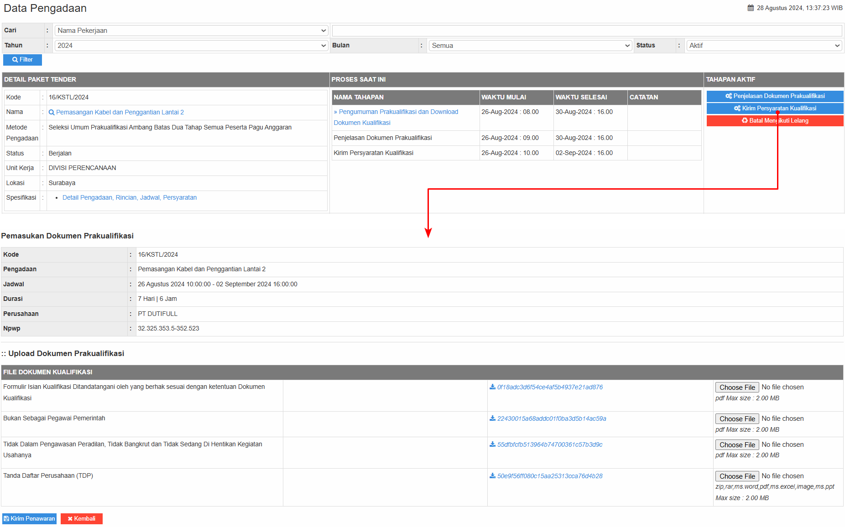Click the download icon beside 22430015a68addc01f0ba3d5b14ac59a
Image resolution: width=845 pixels, height=527 pixels.
(492, 418)
